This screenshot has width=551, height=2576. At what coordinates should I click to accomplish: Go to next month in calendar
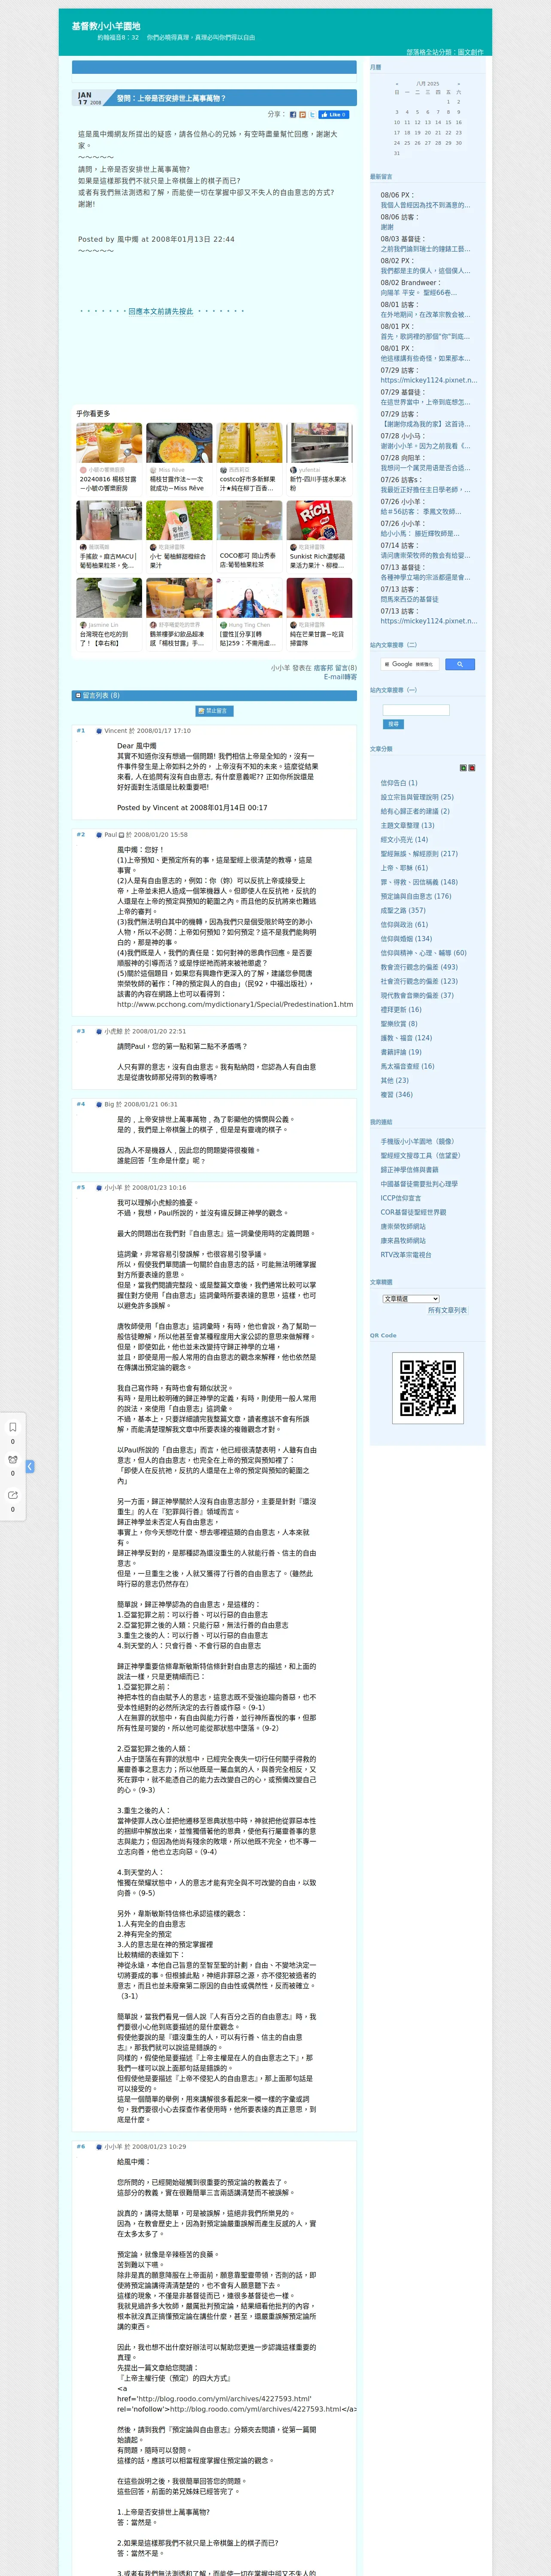coord(459,84)
